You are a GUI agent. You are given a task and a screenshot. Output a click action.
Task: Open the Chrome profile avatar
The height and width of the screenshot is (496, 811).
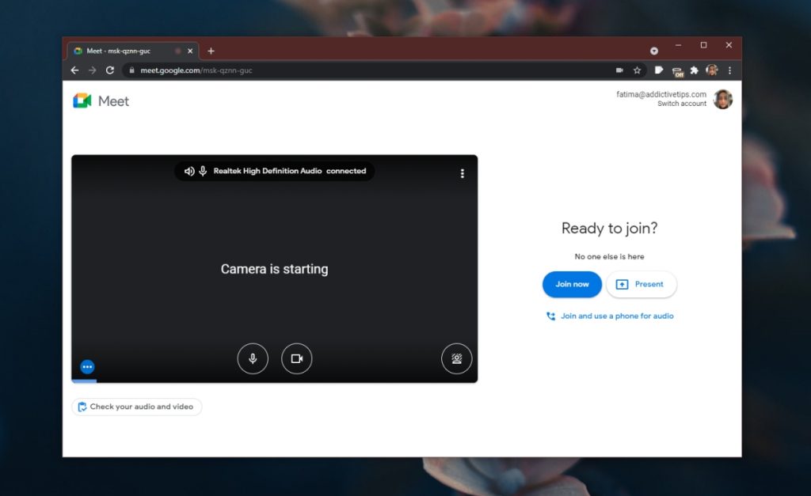pyautogui.click(x=712, y=70)
